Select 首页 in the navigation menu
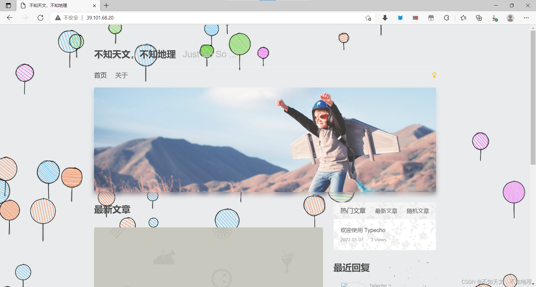536x287 pixels. [100, 75]
